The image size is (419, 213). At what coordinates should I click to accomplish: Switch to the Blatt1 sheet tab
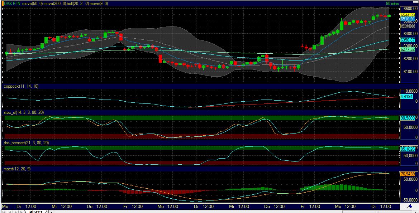point(37,212)
